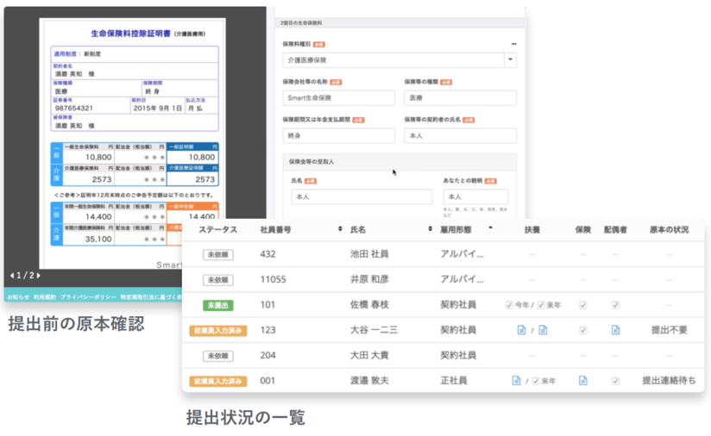
Task: Open 保険 document icon in 渡邉 敦夫 row
Action: tap(582, 380)
